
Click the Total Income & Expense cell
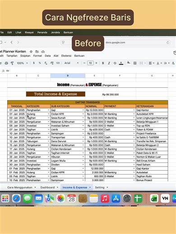click(56, 94)
